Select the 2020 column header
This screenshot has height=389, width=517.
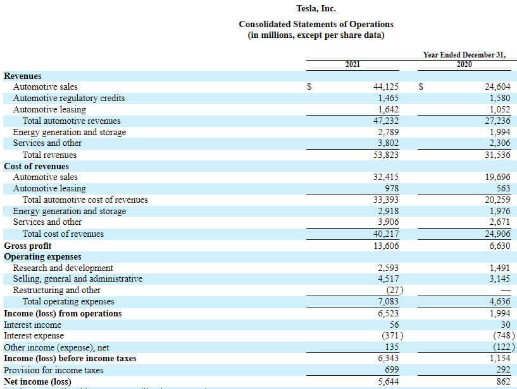(463, 64)
